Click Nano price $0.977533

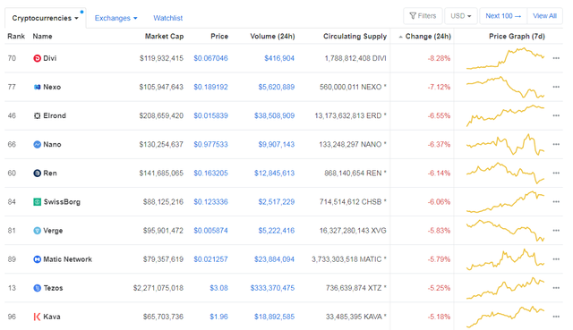click(x=210, y=145)
